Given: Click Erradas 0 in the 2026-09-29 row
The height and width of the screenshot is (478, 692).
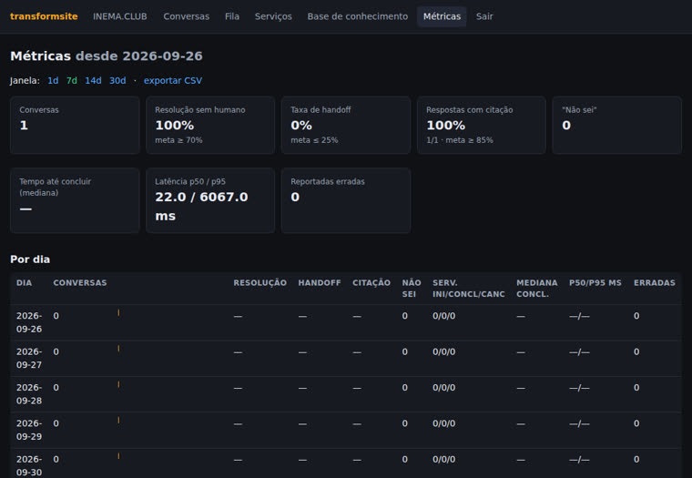Looking at the screenshot, I should (636, 422).
